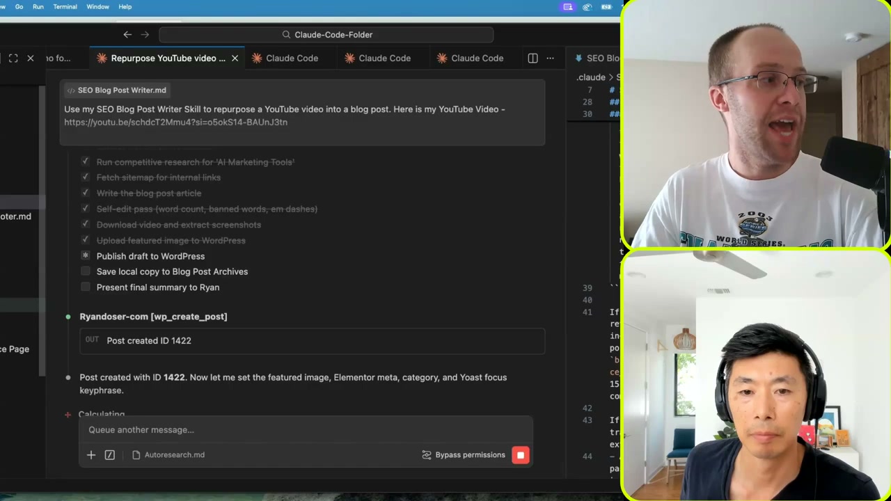Toggle 'Run competitive research' checkbox
Screen dimensions: 891x501
(x=85, y=161)
